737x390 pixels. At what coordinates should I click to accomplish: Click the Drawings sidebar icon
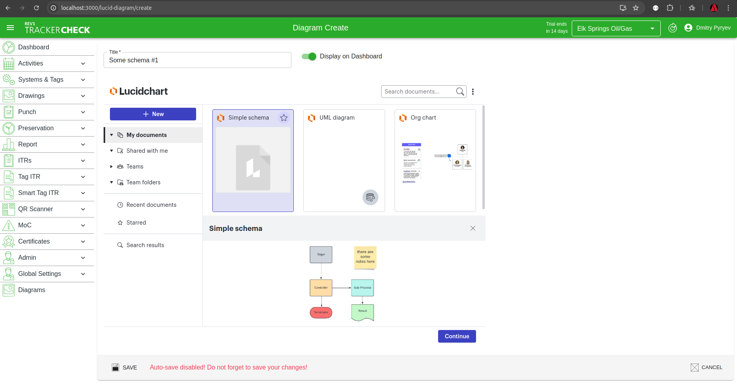(9, 96)
